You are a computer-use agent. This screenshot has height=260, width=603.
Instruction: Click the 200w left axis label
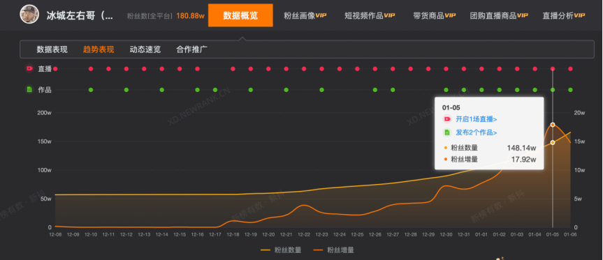point(44,113)
